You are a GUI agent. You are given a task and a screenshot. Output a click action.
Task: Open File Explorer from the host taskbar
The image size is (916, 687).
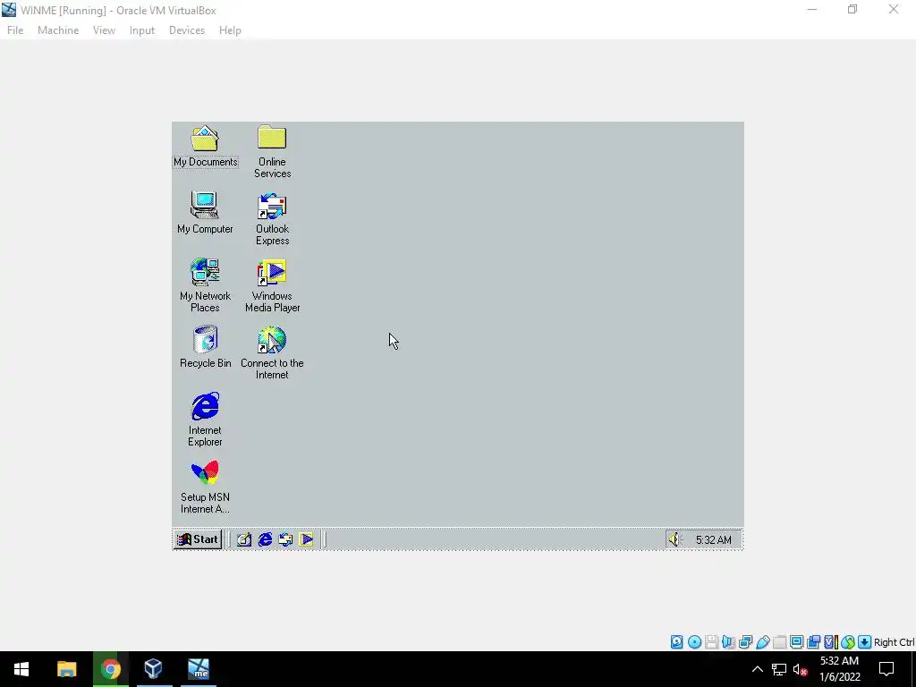click(x=66, y=669)
